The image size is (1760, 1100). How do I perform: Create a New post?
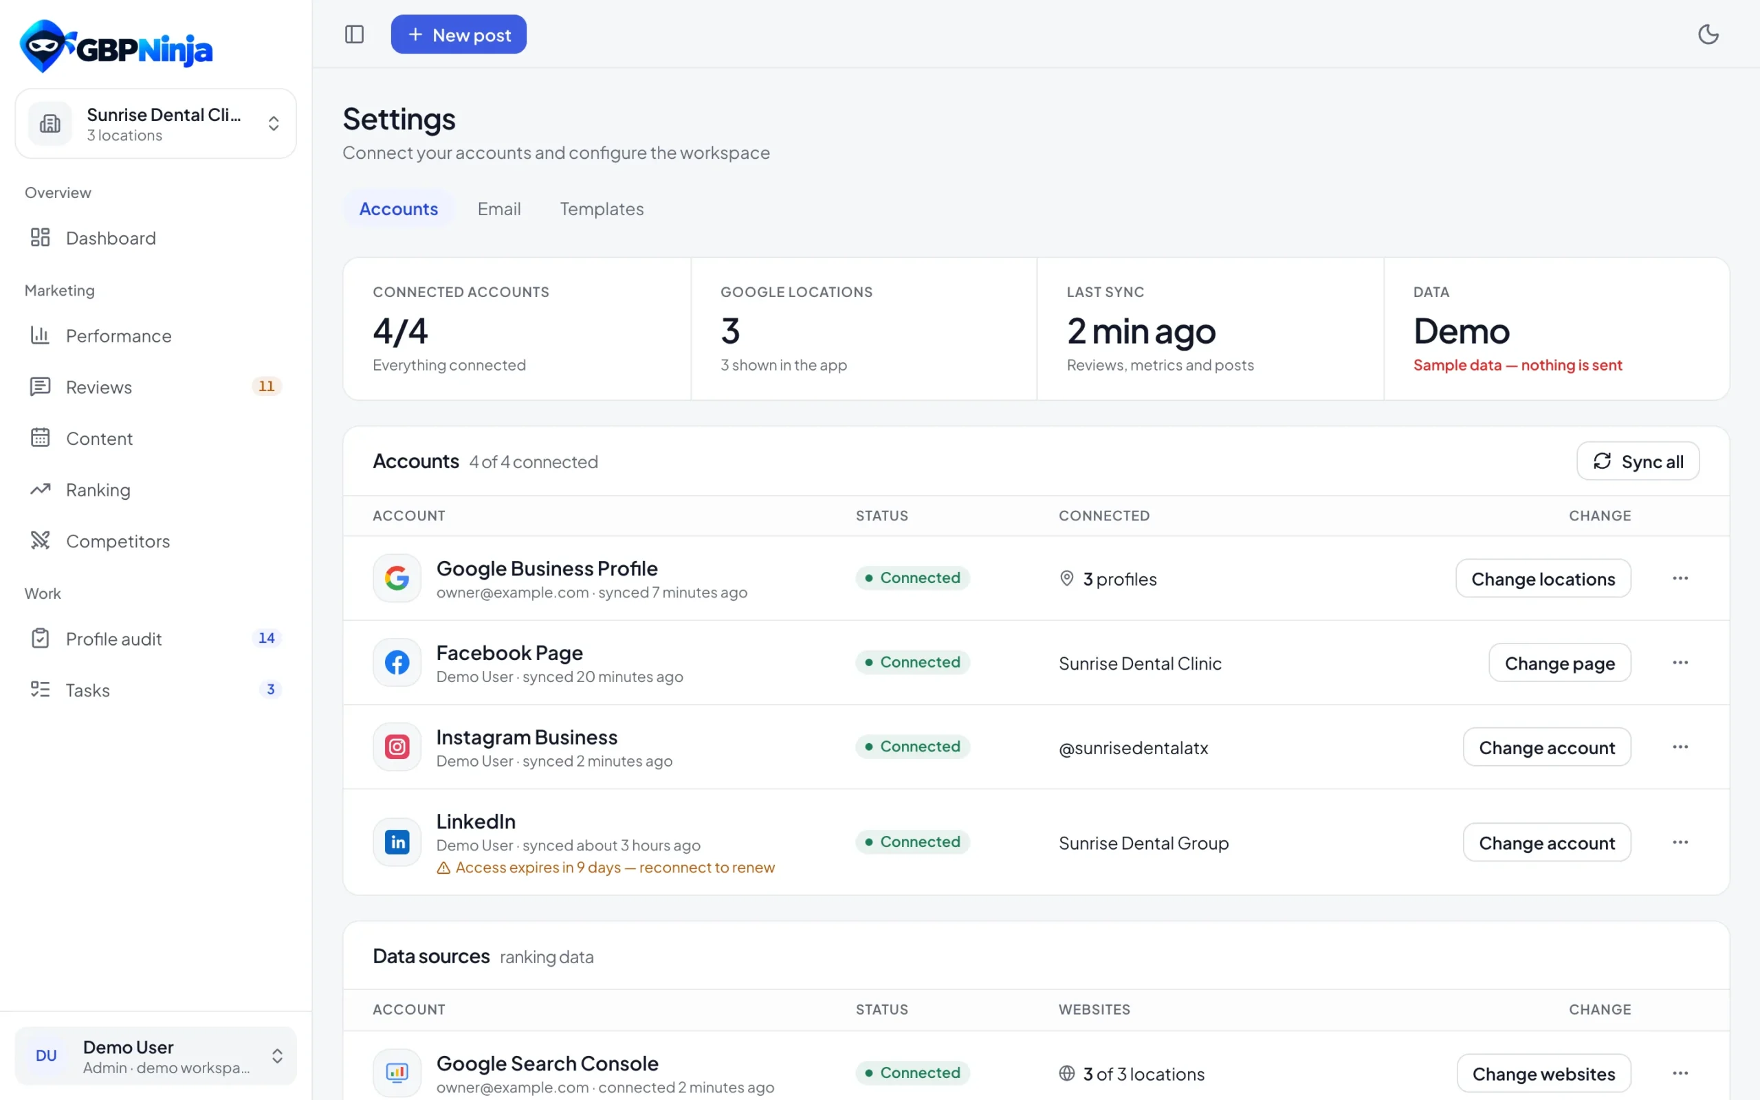coord(458,34)
